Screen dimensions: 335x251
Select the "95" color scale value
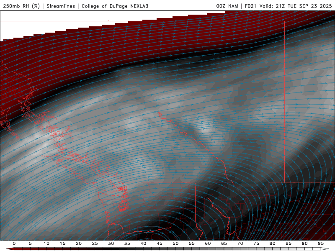click(x=321, y=243)
